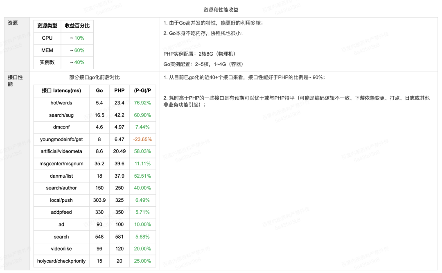Select the danmu/list interface row

click(x=61, y=176)
